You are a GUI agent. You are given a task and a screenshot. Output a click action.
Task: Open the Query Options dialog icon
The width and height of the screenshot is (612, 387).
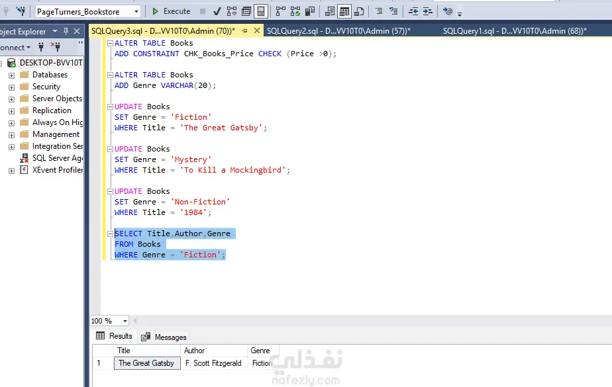click(246, 11)
